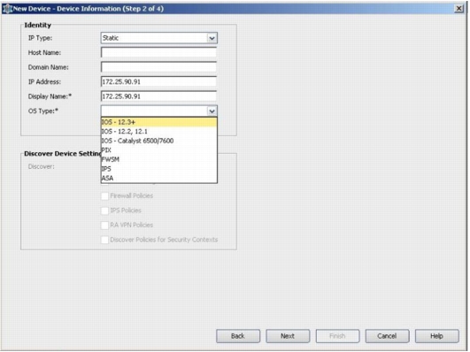Click the application icon in title bar
The image size is (470, 352).
tap(7, 9)
